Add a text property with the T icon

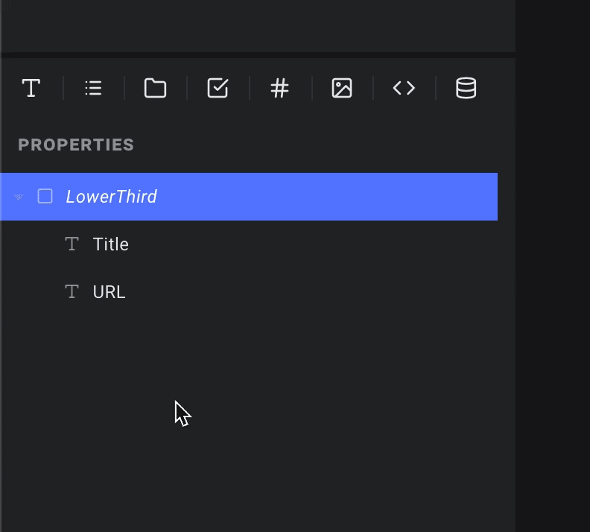tap(31, 89)
